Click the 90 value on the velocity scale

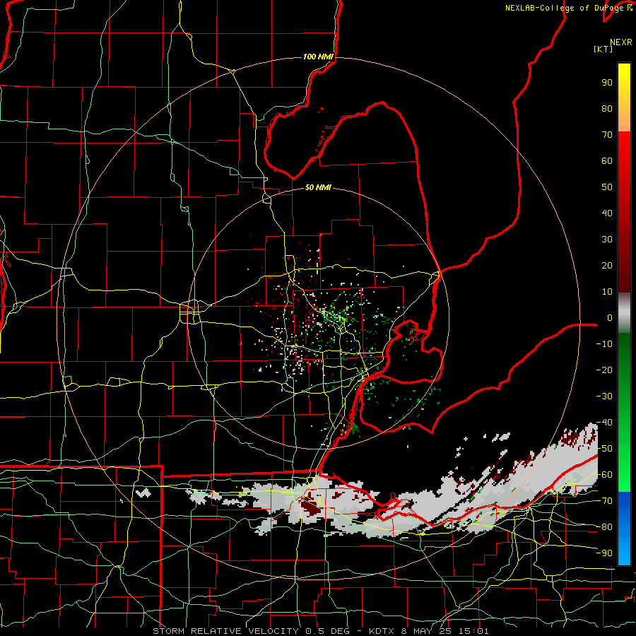pos(607,83)
